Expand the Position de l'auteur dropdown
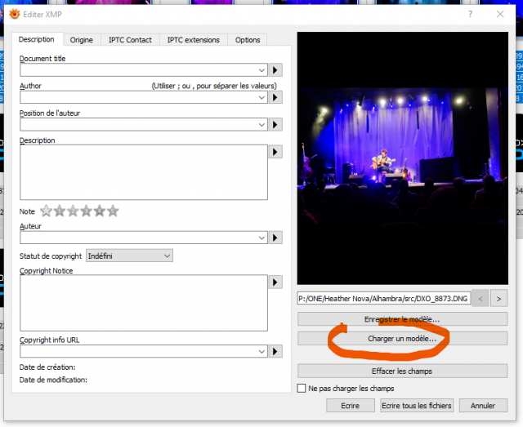Screen dimensions: 523x427 tap(261, 125)
